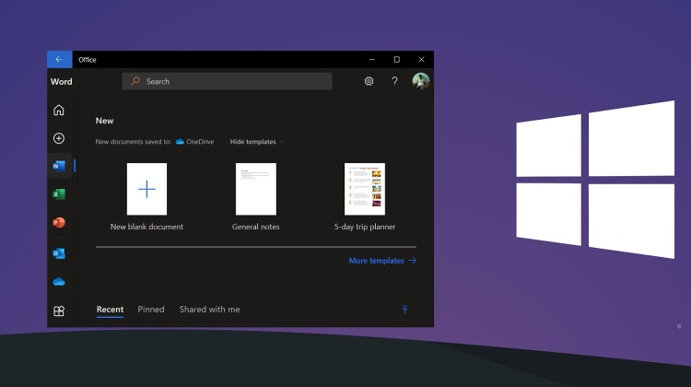Open the Home icon in sidebar
This screenshot has width=691, height=387.
pos(59,111)
